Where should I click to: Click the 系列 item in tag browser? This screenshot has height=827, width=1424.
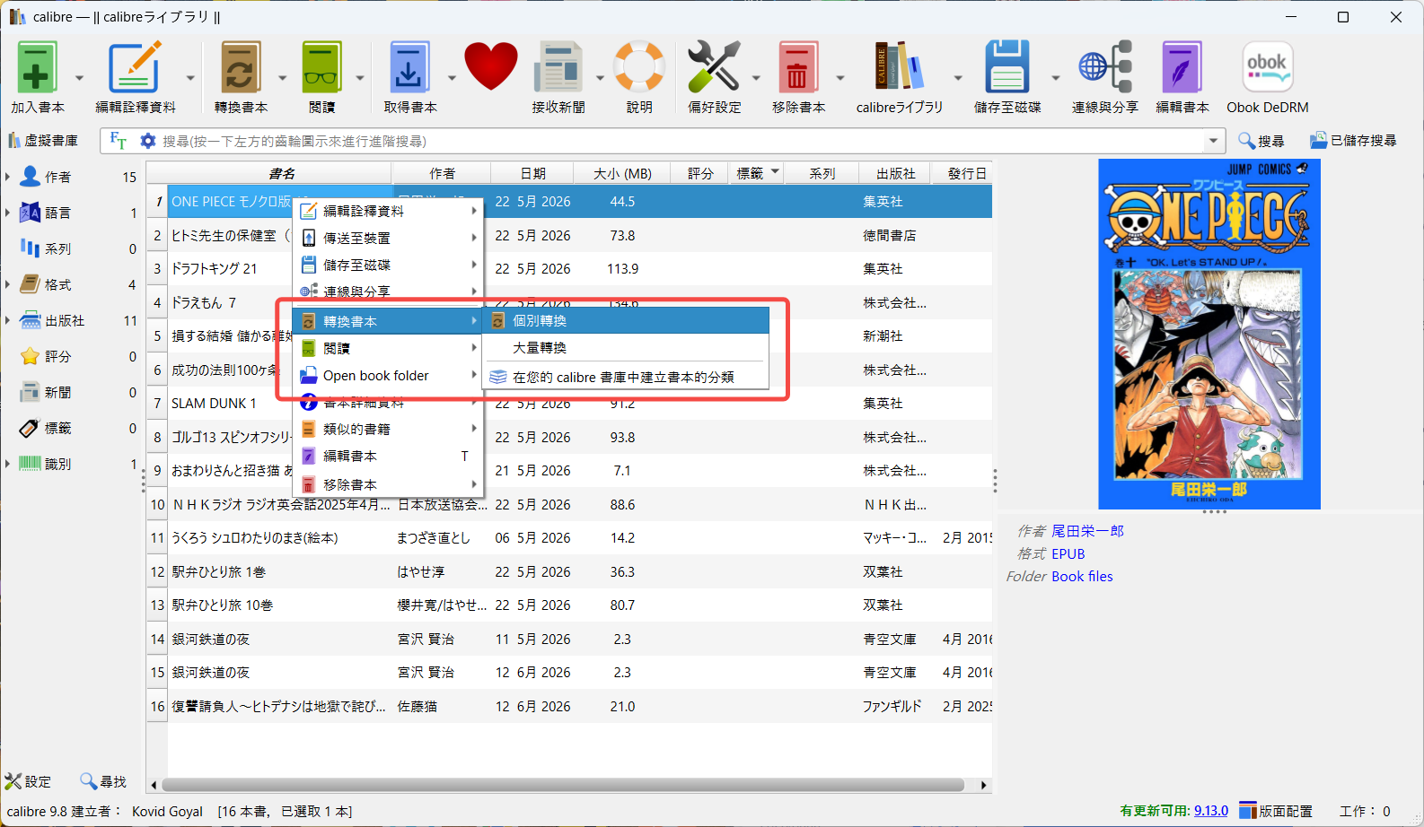(57, 248)
